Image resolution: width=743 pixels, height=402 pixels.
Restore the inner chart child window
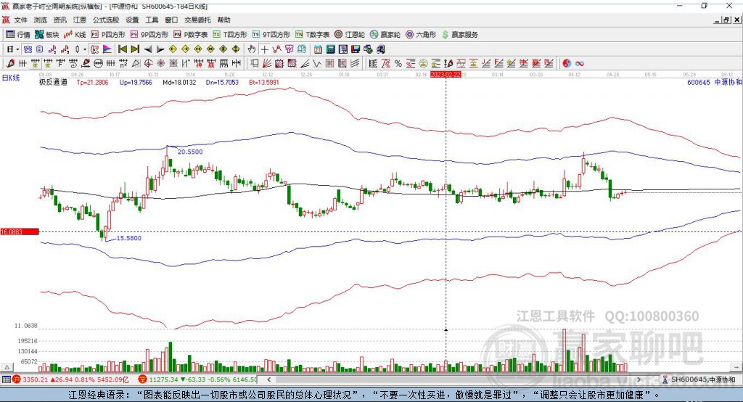coord(726,20)
